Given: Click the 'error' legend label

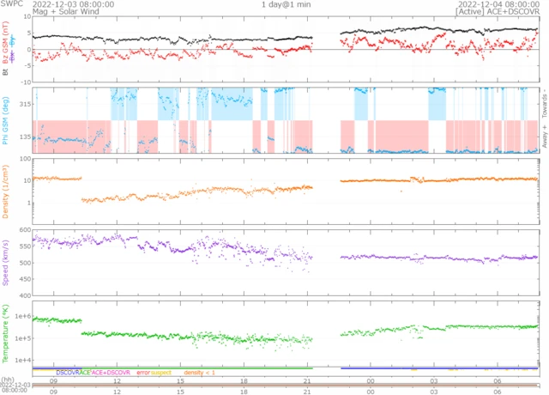Looking at the screenshot, I should (142, 374).
